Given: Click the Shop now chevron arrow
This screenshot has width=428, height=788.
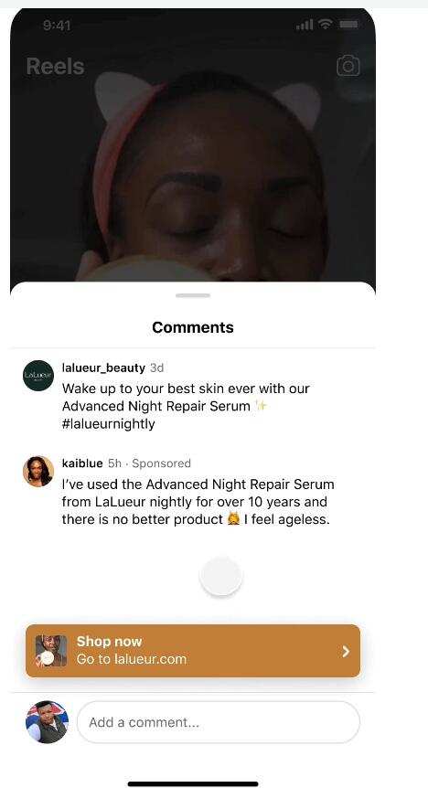Looking at the screenshot, I should (x=346, y=651).
